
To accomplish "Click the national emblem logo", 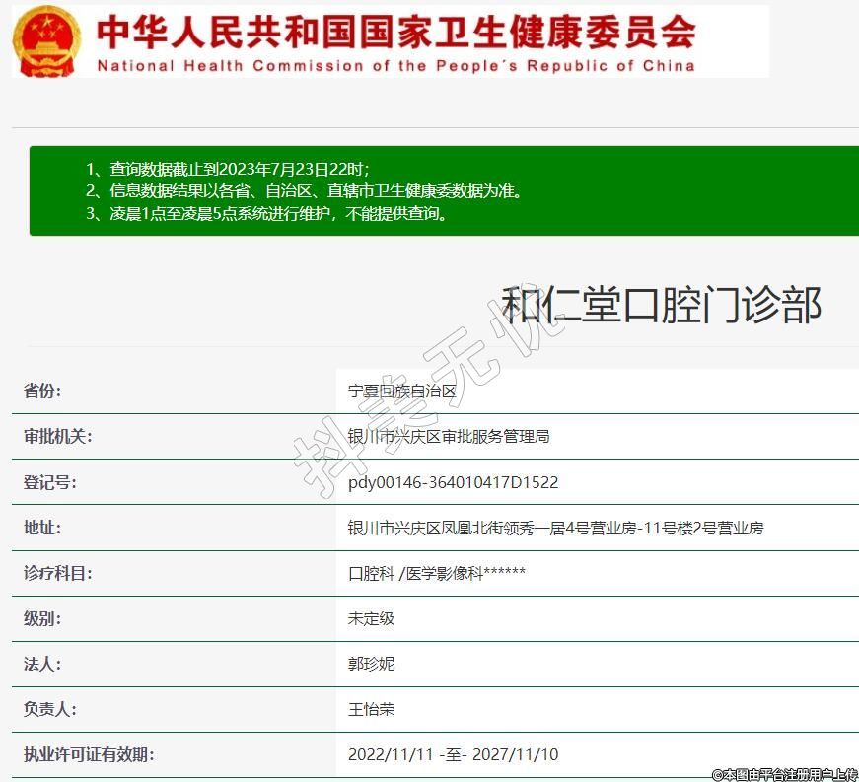I will click(47, 40).
